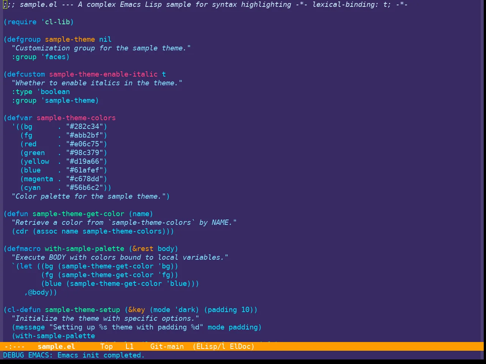
Task: Click the 'let' form in the macro body
Action: tap(26, 266)
